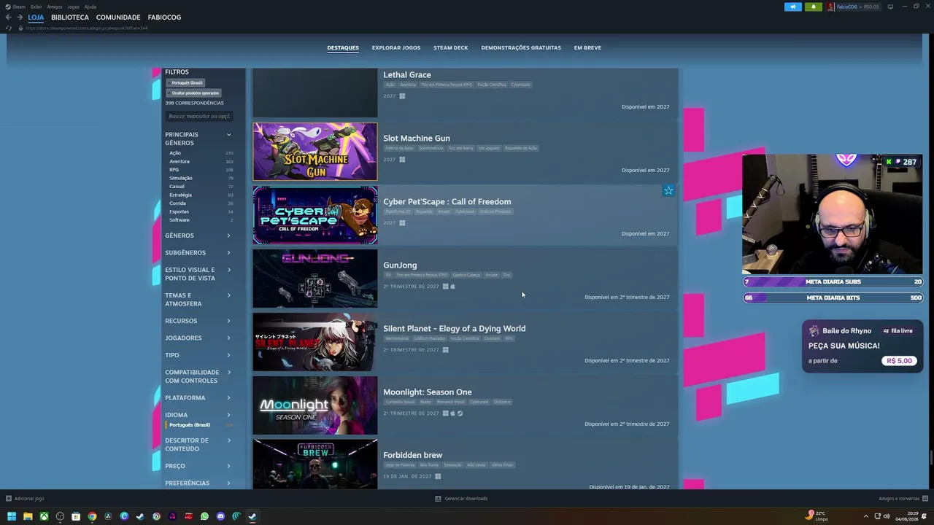Open File Explorer from the taskbar
Viewport: 934px width, 525px height.
28,516
